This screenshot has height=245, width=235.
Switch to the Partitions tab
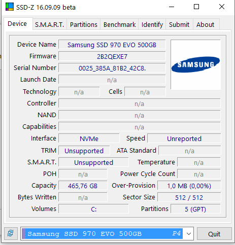coord(84,25)
